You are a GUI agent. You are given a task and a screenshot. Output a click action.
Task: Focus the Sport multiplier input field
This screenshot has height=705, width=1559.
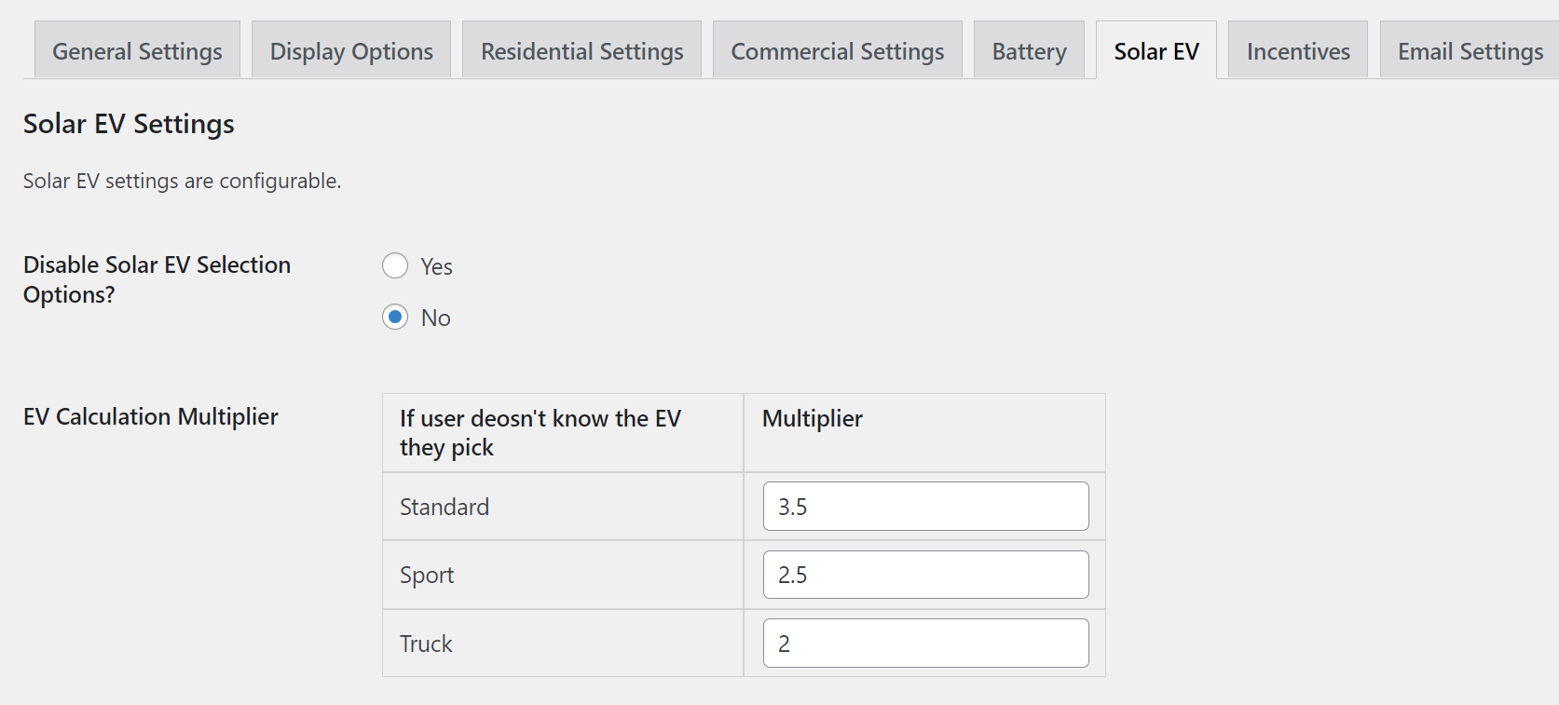point(925,575)
